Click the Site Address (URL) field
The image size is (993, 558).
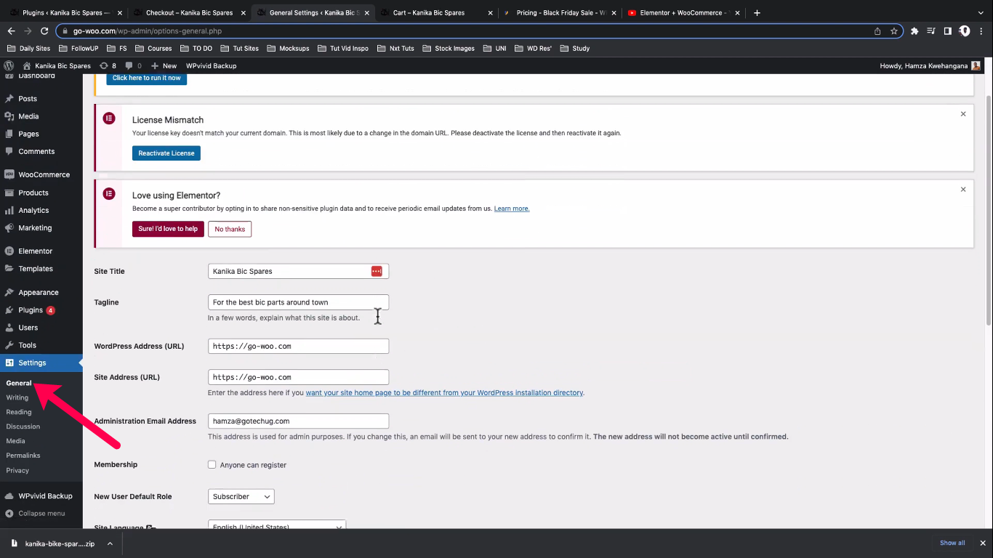tap(298, 377)
